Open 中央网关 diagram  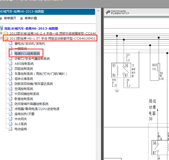[21, 119]
